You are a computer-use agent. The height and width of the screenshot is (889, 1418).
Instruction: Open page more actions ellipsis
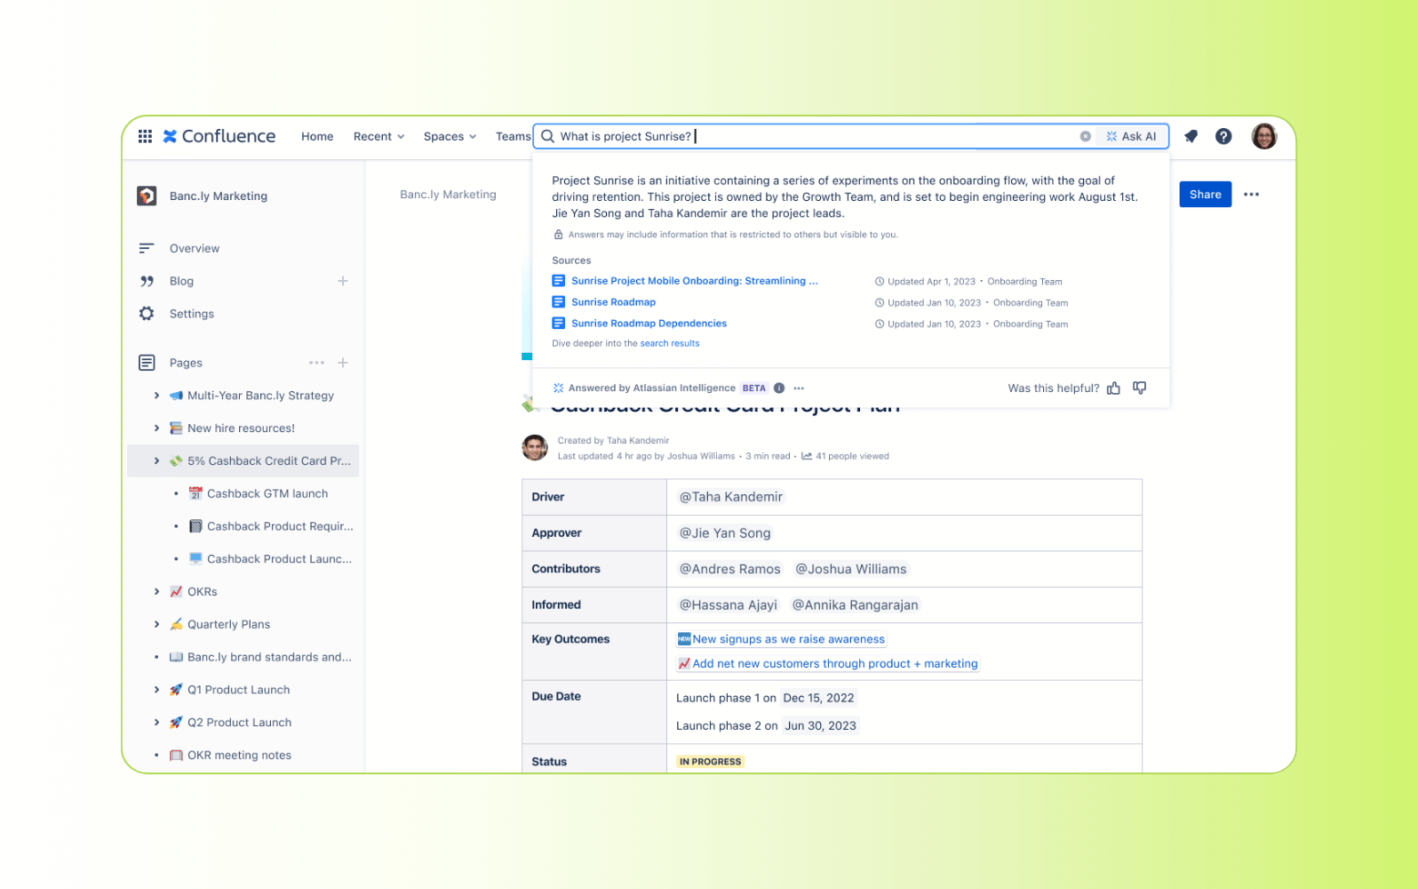click(x=1251, y=195)
